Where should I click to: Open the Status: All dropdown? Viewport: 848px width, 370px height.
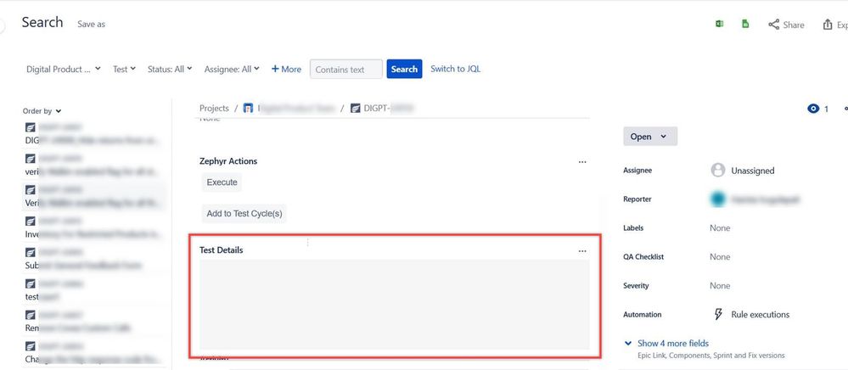(170, 70)
